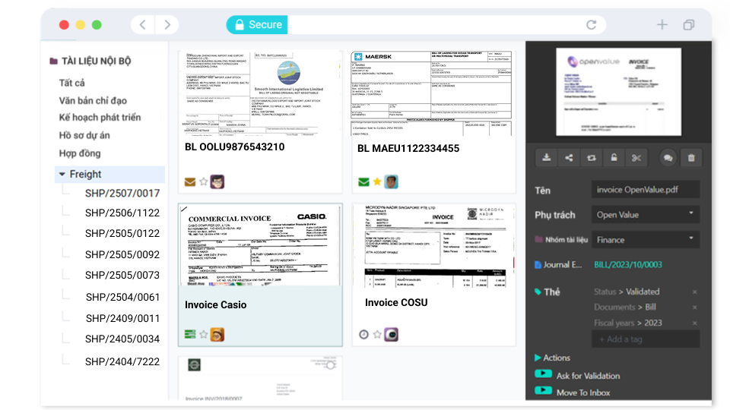Image resolution: width=730 pixels, height=410 pixels.
Task: Toggle the lock icon for the document
Action: 614,158
